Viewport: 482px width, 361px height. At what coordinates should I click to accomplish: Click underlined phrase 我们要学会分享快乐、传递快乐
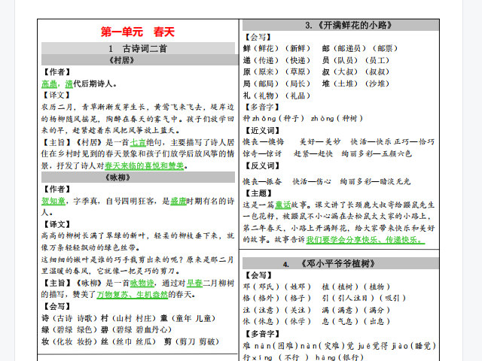coord(365,240)
